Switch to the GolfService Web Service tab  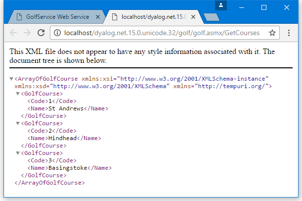click(57, 17)
